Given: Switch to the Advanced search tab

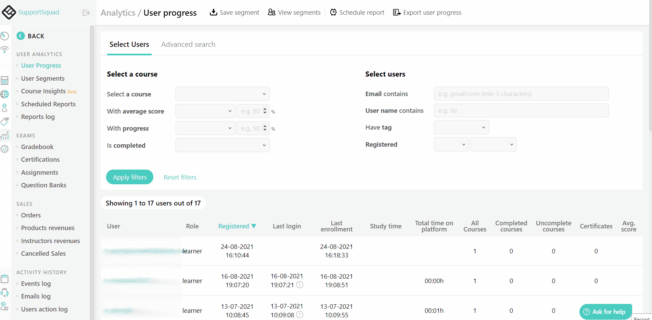Looking at the screenshot, I should click(188, 44).
